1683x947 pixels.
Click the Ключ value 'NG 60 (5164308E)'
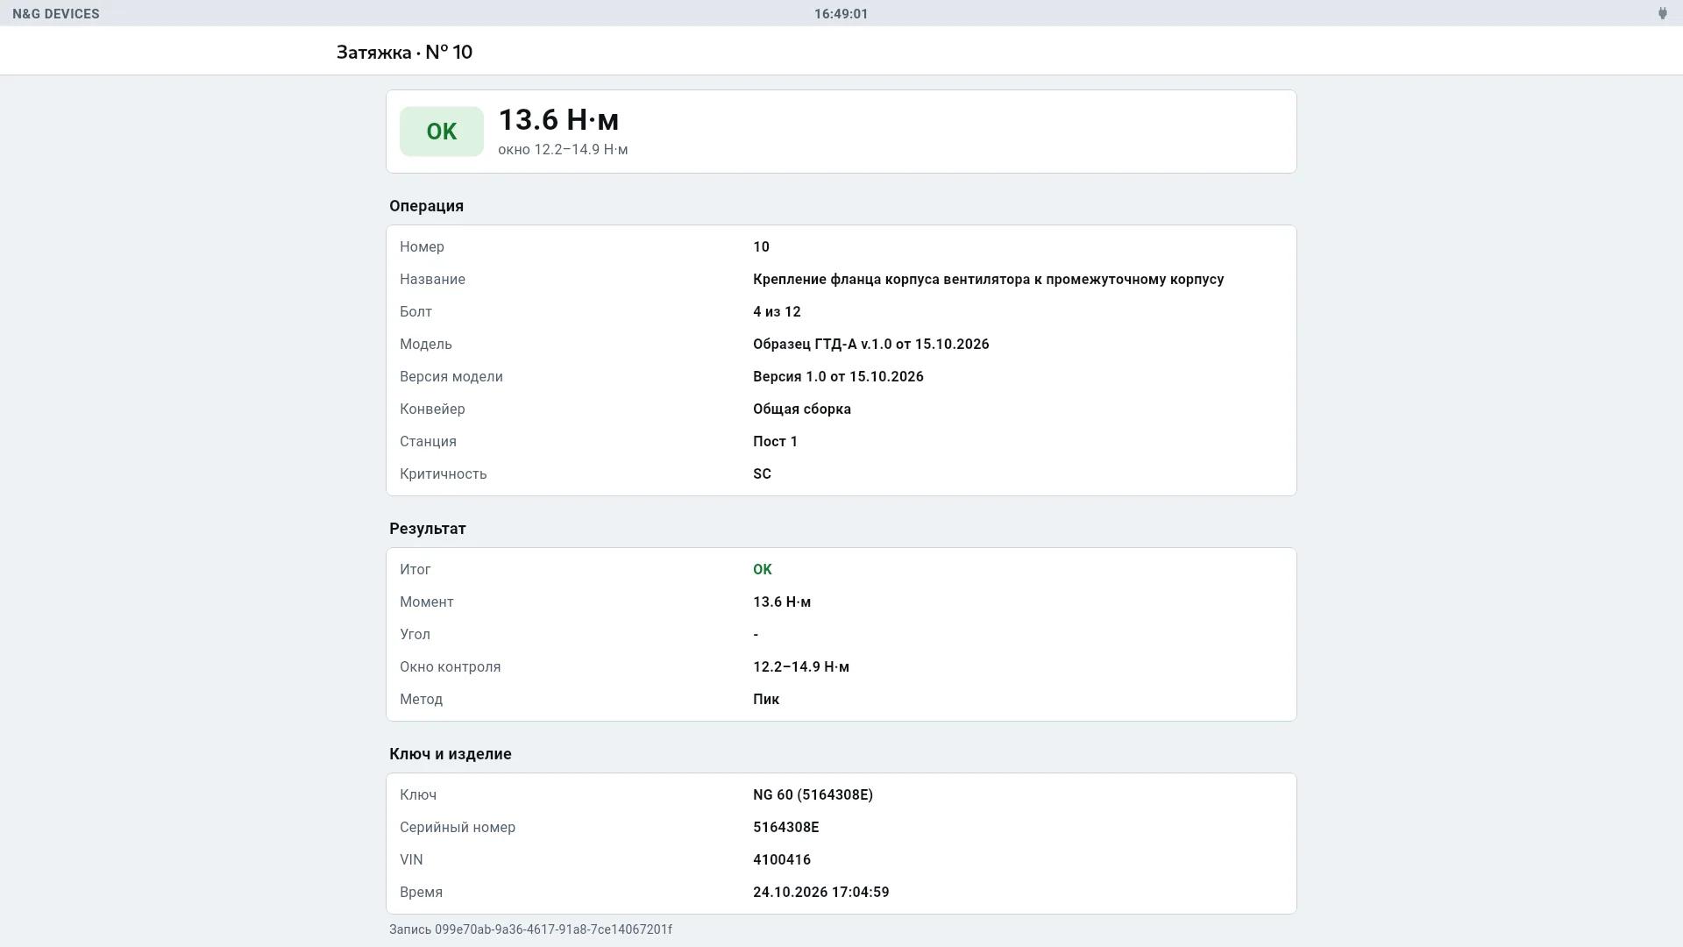813,795
